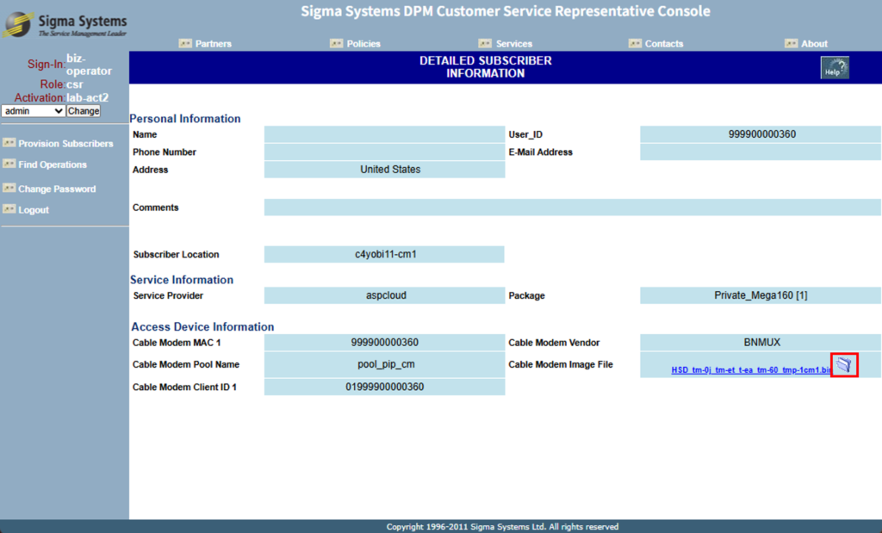Screen dimensions: 882x533
Task: Click the icon beside Contacts menu
Action: tap(635, 43)
